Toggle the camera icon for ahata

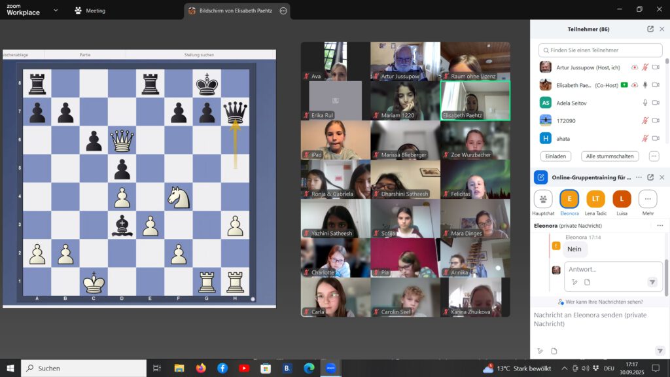(x=656, y=138)
